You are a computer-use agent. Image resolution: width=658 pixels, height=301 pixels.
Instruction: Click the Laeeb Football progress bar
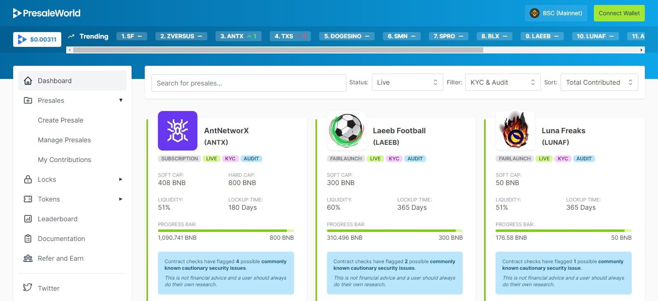pyautogui.click(x=395, y=231)
